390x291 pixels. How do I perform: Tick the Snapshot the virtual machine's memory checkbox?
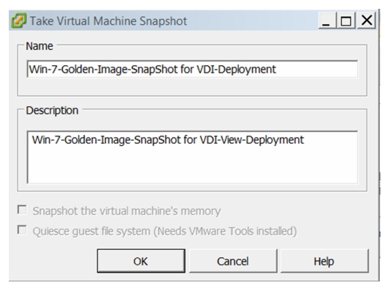pos(22,210)
